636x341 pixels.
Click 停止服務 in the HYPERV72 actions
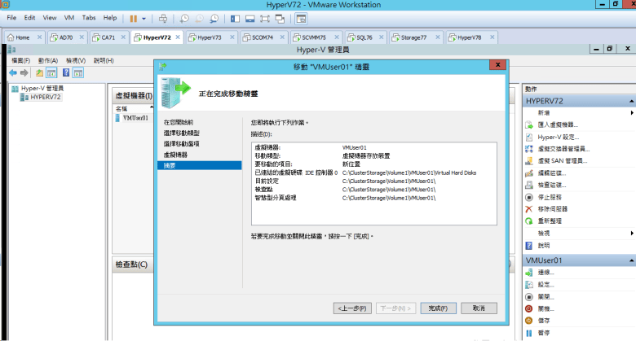tap(550, 197)
